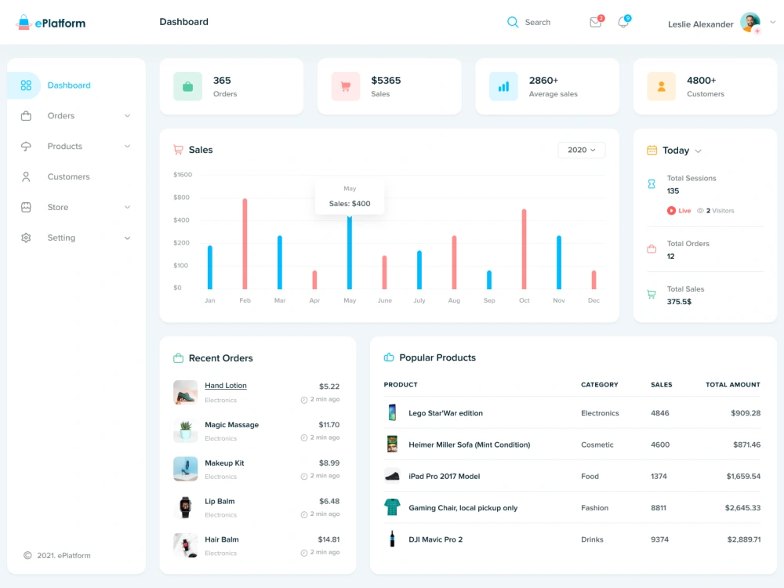Click the May sales bar
The width and height of the screenshot is (784, 588).
click(x=350, y=252)
